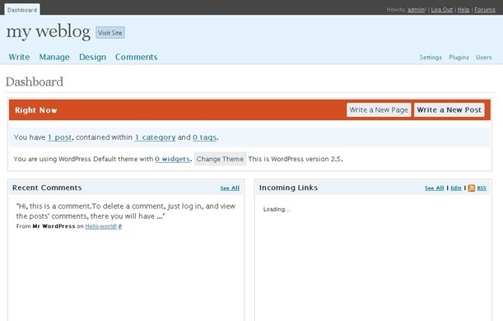
Task: Open the Write menu
Action: tap(19, 57)
